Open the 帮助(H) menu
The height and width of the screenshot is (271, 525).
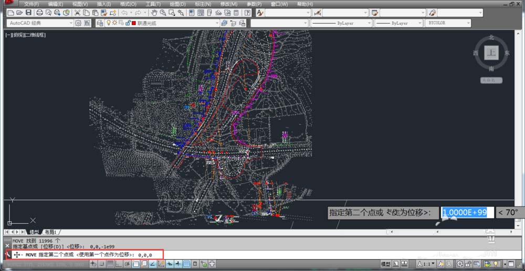click(305, 4)
